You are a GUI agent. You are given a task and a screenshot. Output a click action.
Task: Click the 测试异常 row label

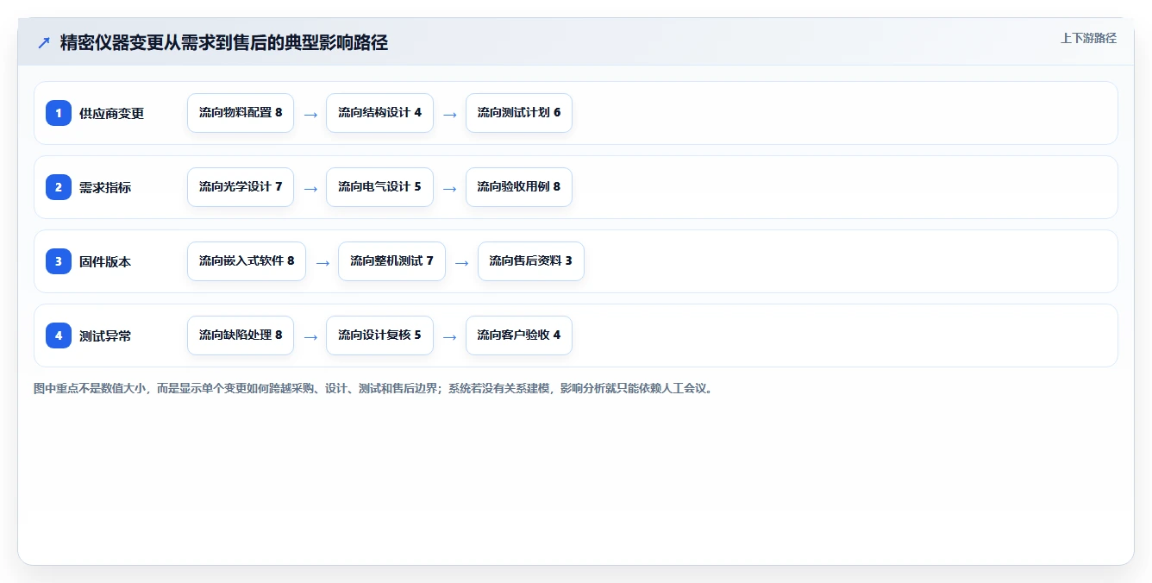(x=105, y=335)
